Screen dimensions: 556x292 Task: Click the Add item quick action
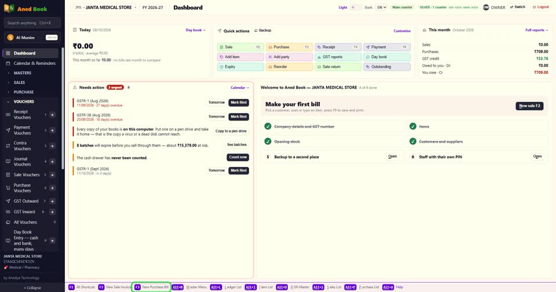click(240, 57)
